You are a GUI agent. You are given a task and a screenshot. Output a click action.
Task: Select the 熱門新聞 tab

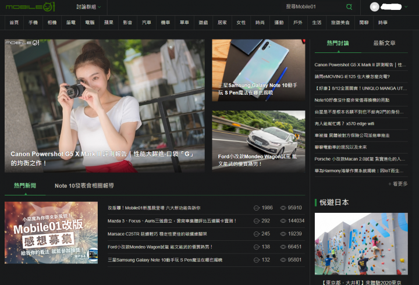25,186
